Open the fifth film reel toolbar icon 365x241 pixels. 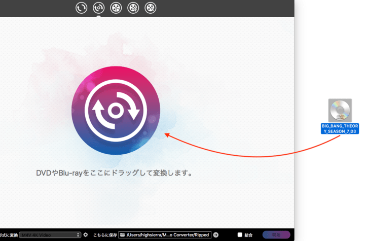pos(151,7)
